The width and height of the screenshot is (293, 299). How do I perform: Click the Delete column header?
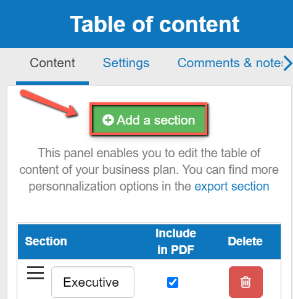(245, 241)
